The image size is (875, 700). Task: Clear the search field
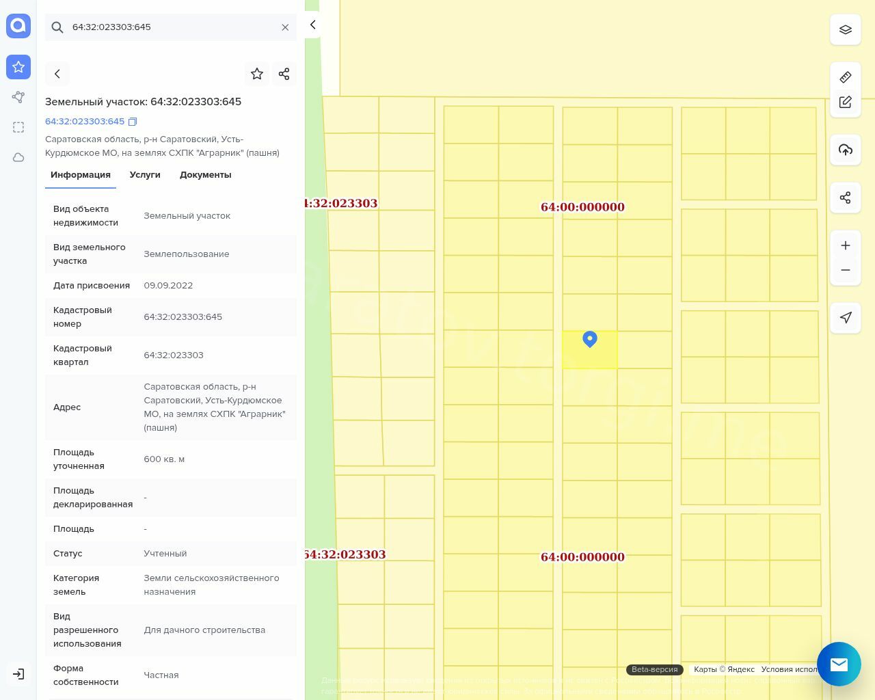(x=285, y=27)
